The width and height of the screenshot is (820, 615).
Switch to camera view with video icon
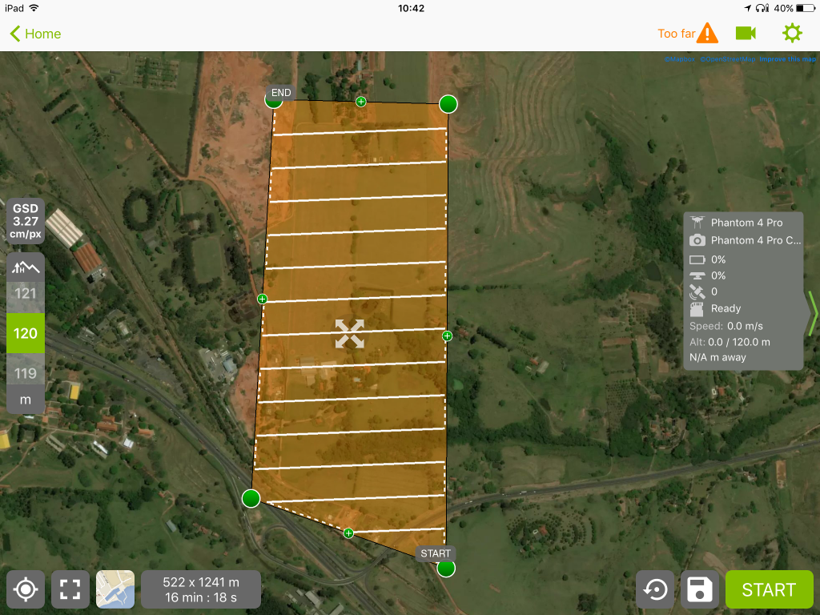[746, 34]
